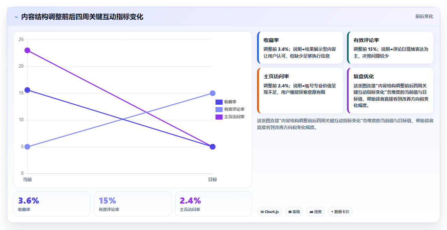Click y-axis value 25
The width and height of the screenshot is (447, 230).
click(21, 40)
